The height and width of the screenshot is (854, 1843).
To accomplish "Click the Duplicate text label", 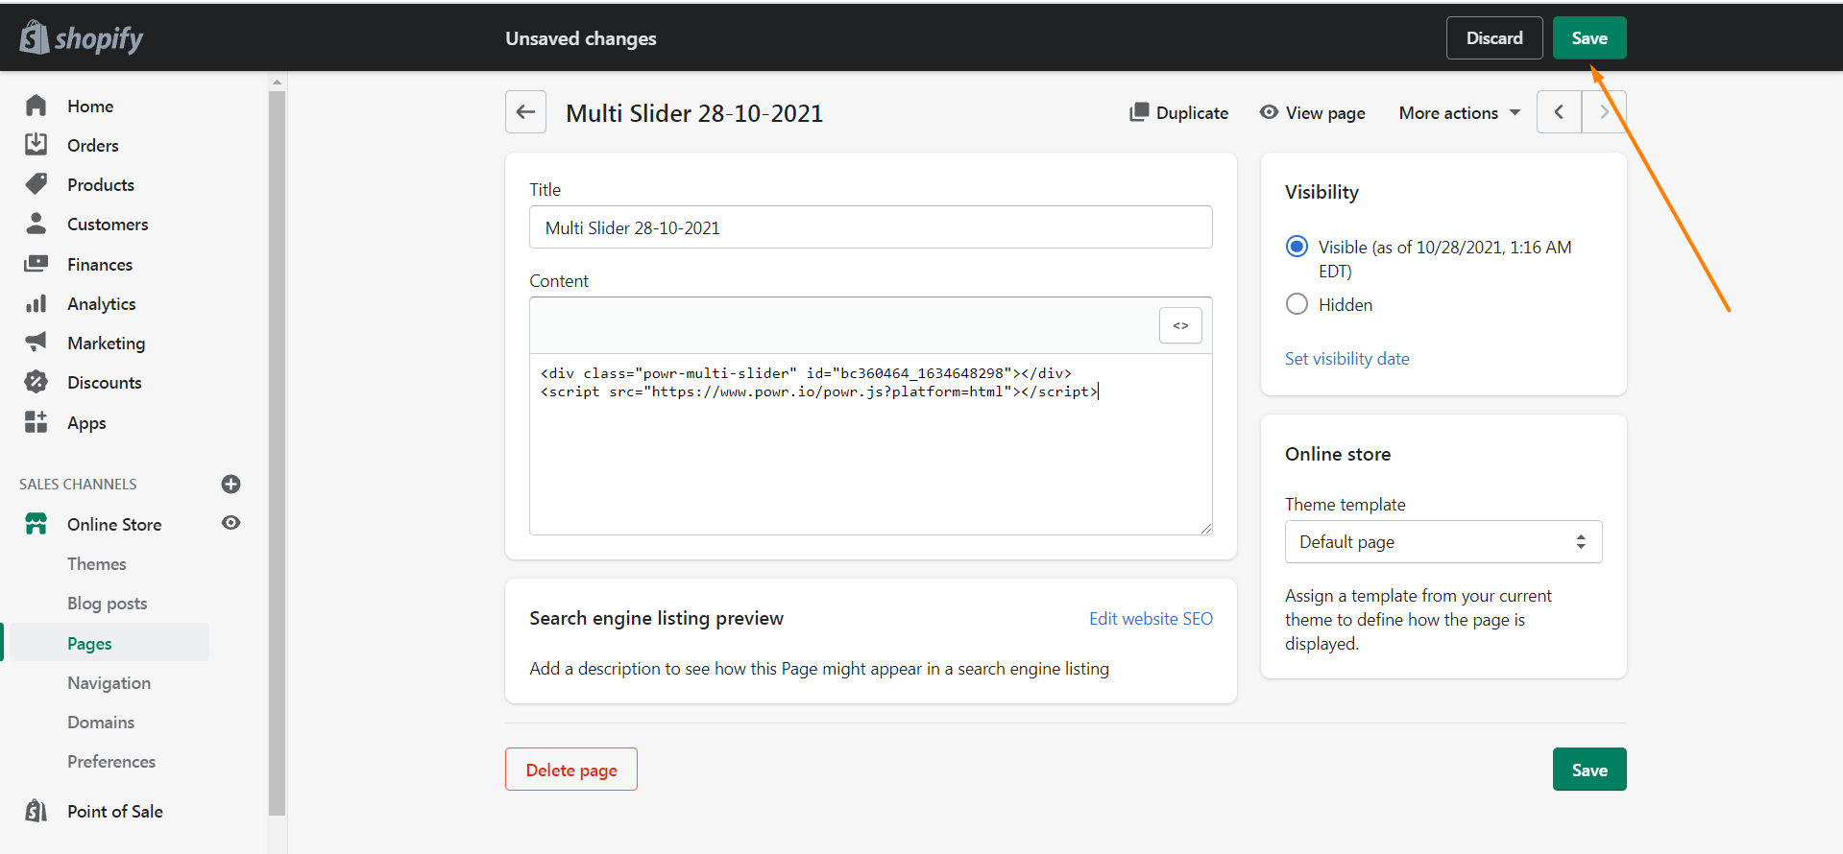I will tap(1192, 113).
